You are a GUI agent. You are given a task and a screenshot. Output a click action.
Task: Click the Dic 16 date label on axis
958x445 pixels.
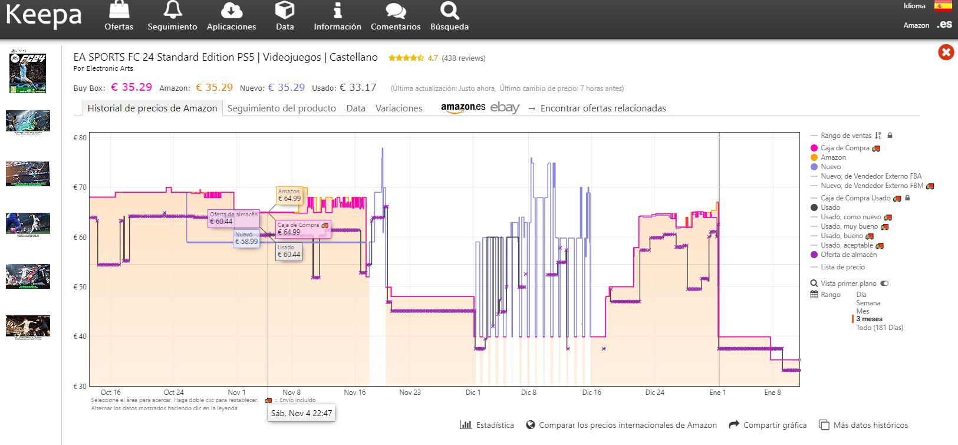[x=591, y=392]
